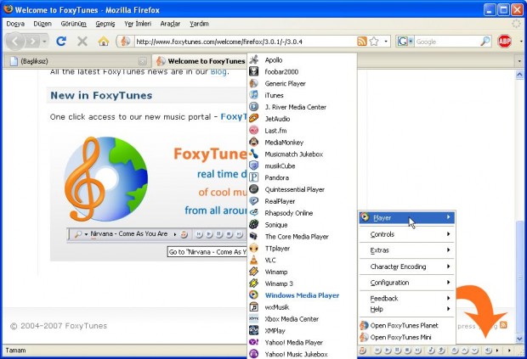Open the Dosya menu
The height and width of the screenshot is (359, 527).
15,24
